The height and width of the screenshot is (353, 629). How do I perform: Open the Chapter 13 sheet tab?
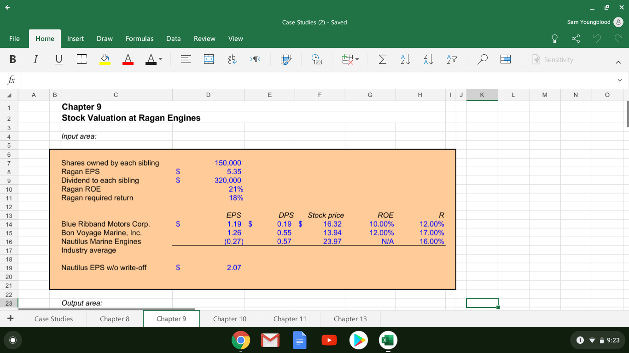[x=350, y=319]
